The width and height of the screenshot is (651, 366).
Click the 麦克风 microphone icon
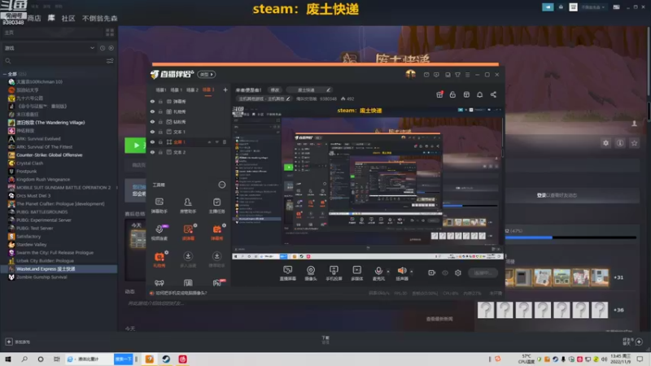[x=378, y=271]
